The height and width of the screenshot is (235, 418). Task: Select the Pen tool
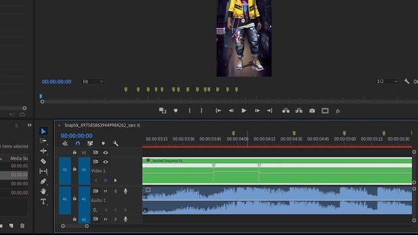click(43, 181)
